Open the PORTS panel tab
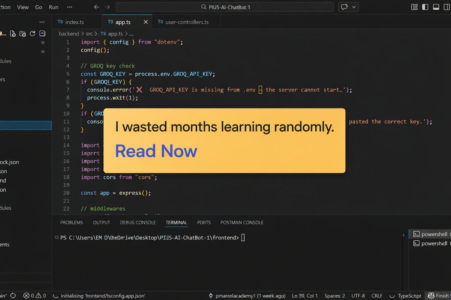The width and height of the screenshot is (451, 300). pos(204,222)
